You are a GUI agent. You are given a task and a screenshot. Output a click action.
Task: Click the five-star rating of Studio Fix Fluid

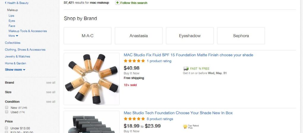tap(134, 61)
